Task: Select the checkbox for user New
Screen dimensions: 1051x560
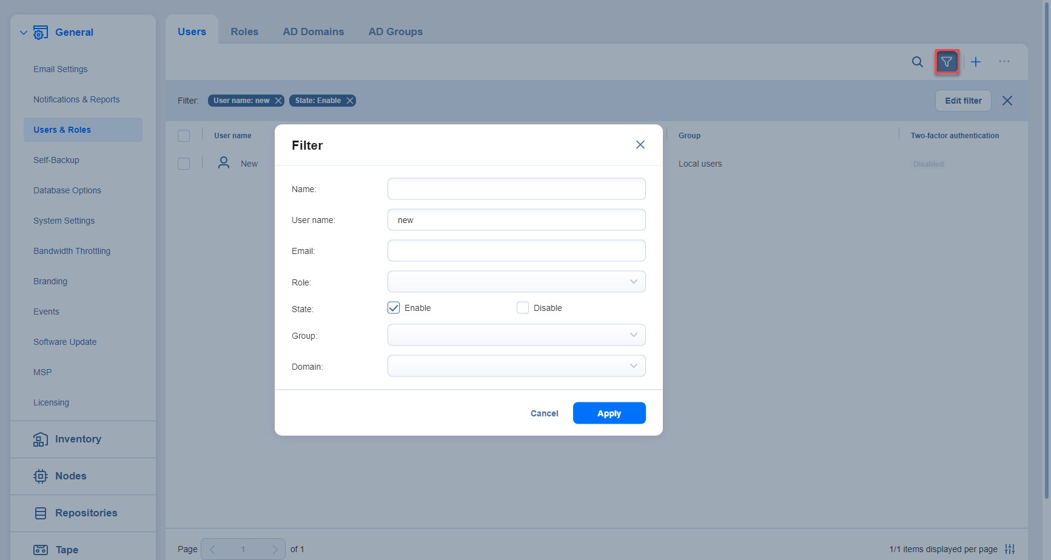Action: (184, 164)
